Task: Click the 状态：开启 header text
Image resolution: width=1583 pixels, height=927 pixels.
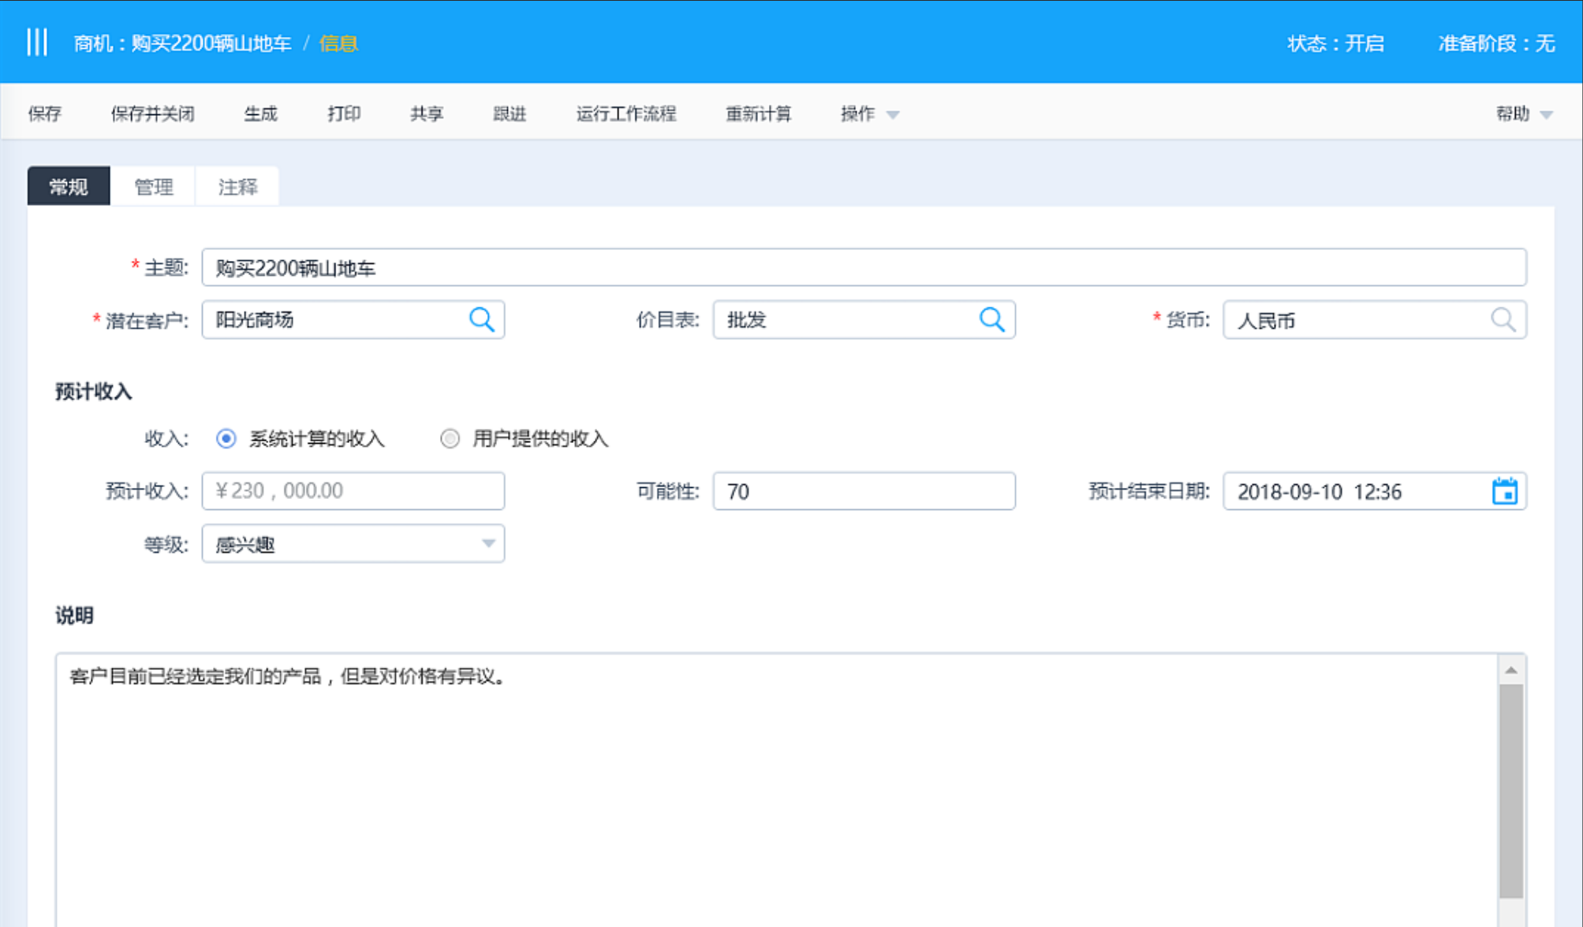Action: pos(1336,43)
